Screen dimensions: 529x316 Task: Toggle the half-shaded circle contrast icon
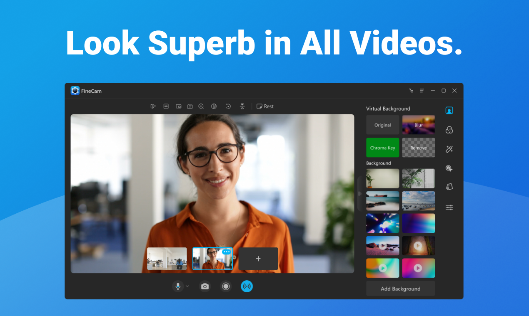[214, 106]
